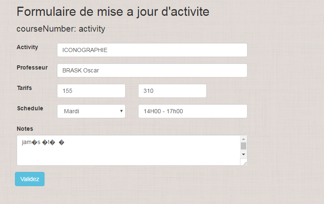Click the schedule time field 14H00 - 17h00
This screenshot has height=204, width=324.
193,111
